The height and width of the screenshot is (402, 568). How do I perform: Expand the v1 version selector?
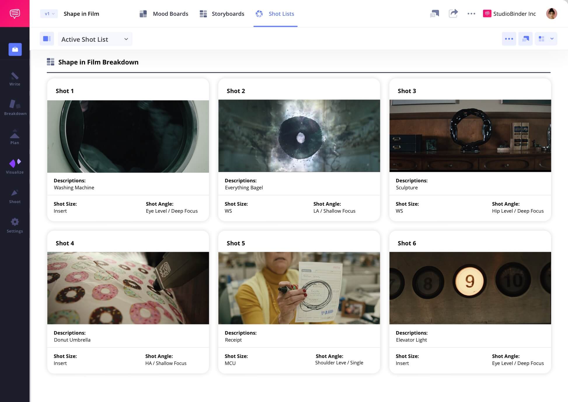pos(48,14)
